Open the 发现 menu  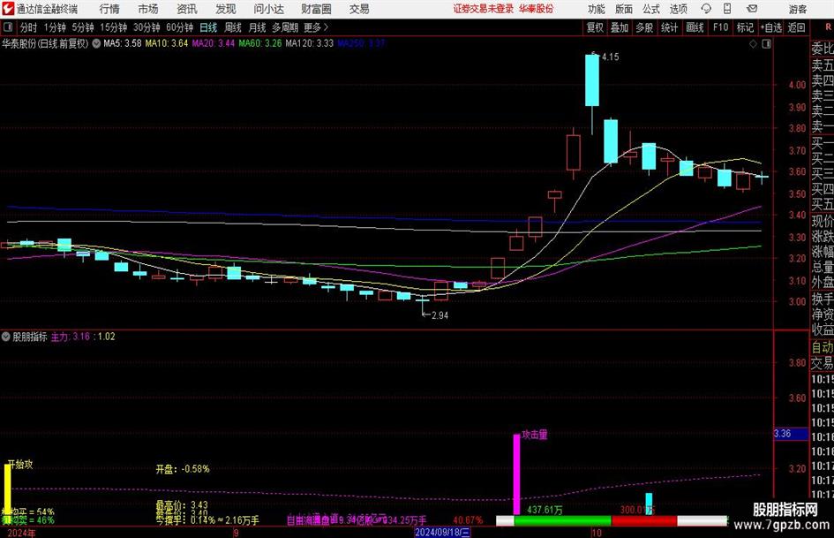pos(226,9)
